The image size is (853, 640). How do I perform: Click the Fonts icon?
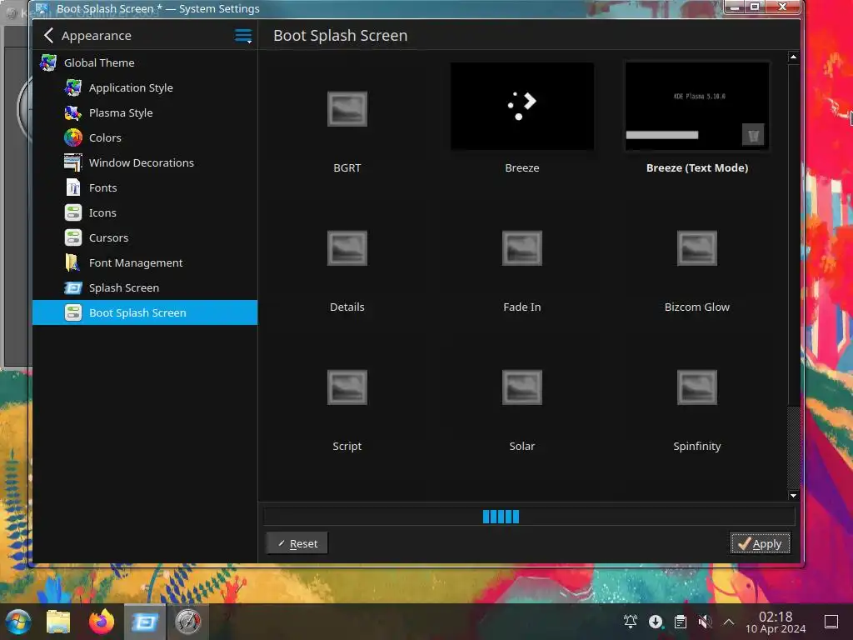click(x=73, y=187)
